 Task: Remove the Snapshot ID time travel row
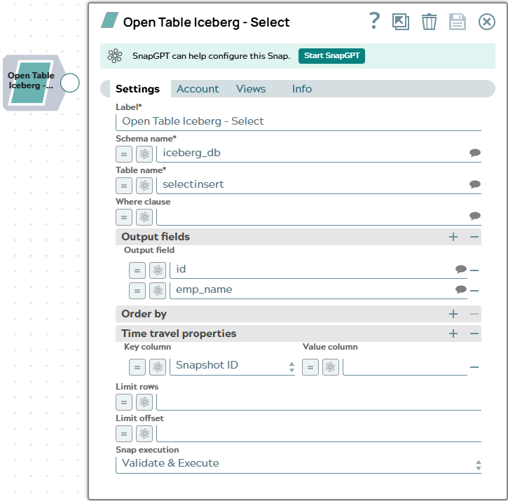[x=474, y=367]
